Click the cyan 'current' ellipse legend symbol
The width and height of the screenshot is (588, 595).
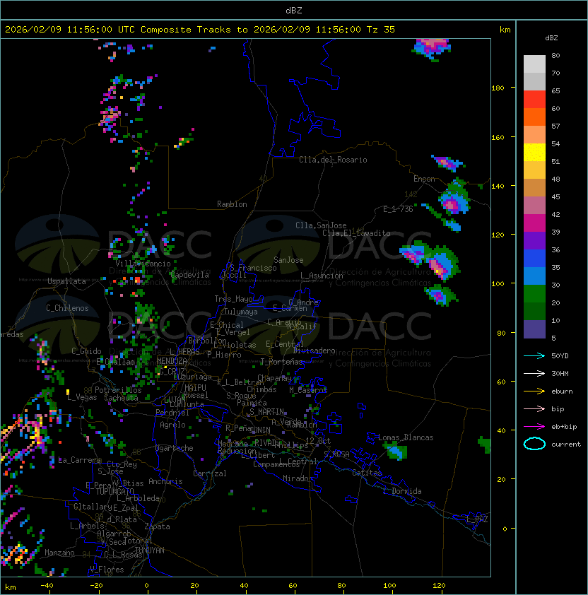point(534,444)
